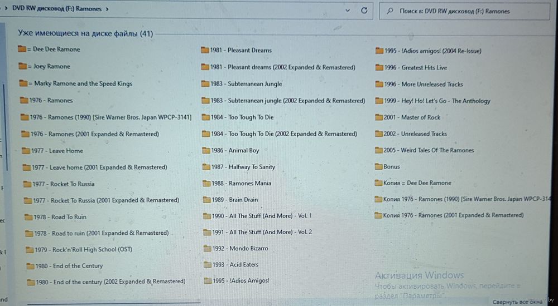Viewport: 558px width, 306px height.
Task: Click the horizontal scrollbar under the file list
Action: 114,303
